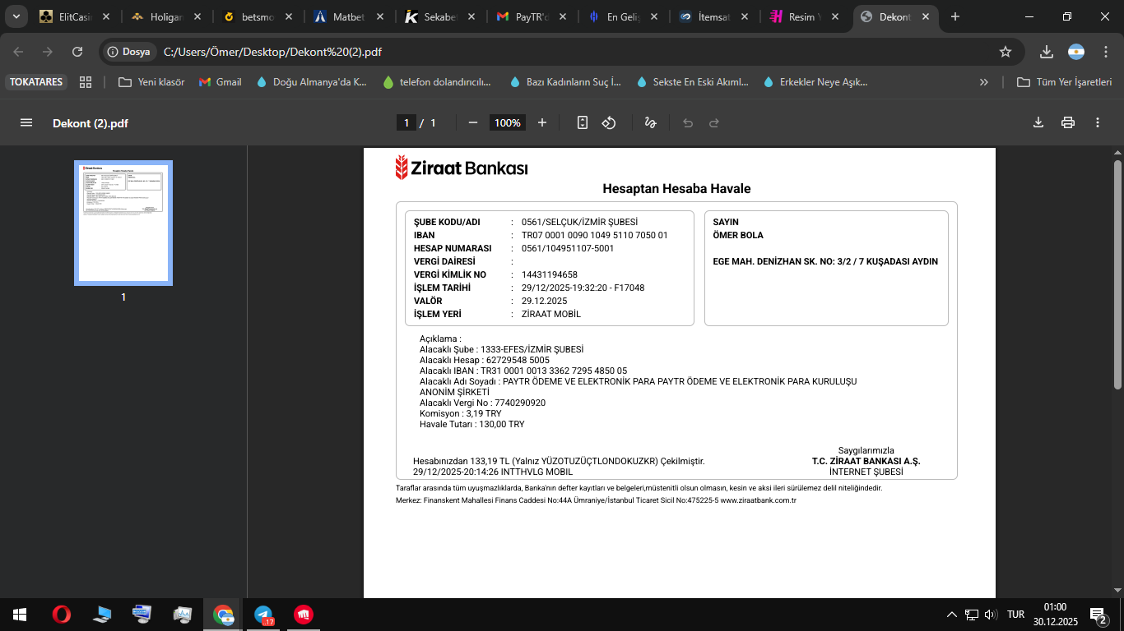Switch to the Resim tab
The width and height of the screenshot is (1124, 631).
click(x=805, y=16)
